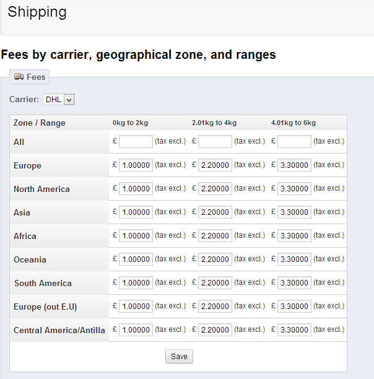Open the Carrier dropdown showing DHL

tap(59, 100)
